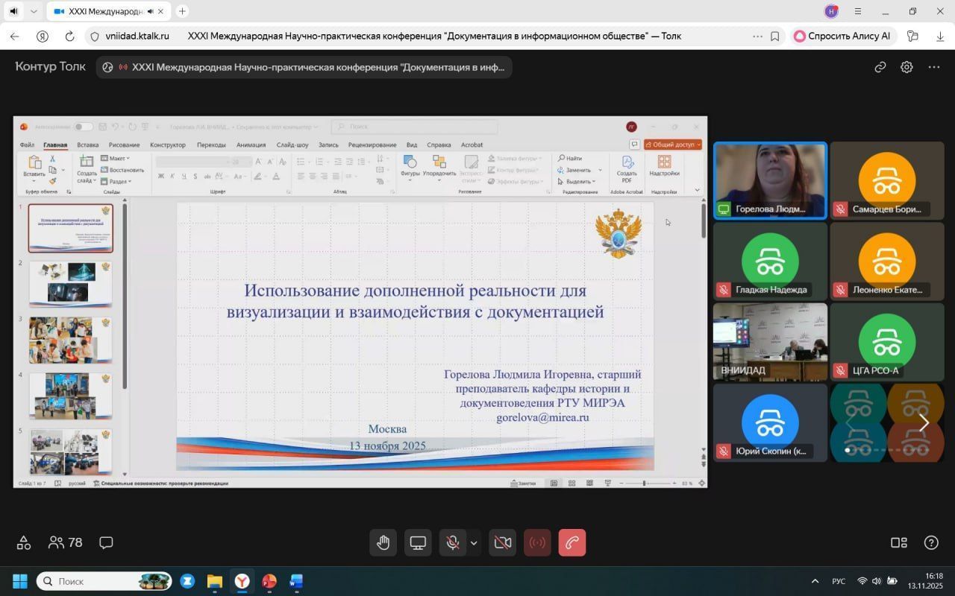
Task: Leave the call with the red phone button
Action: pyautogui.click(x=572, y=543)
